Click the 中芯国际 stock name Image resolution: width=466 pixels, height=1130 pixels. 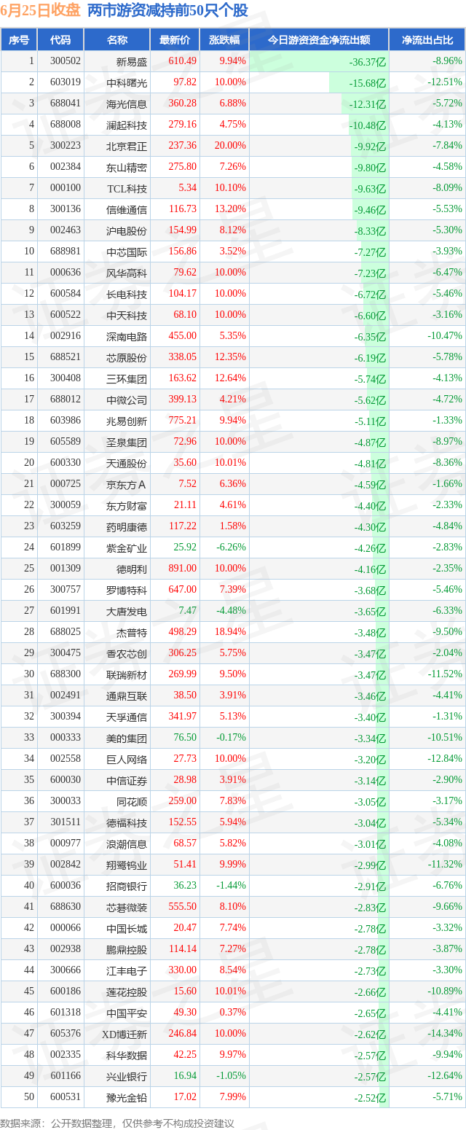(127, 252)
